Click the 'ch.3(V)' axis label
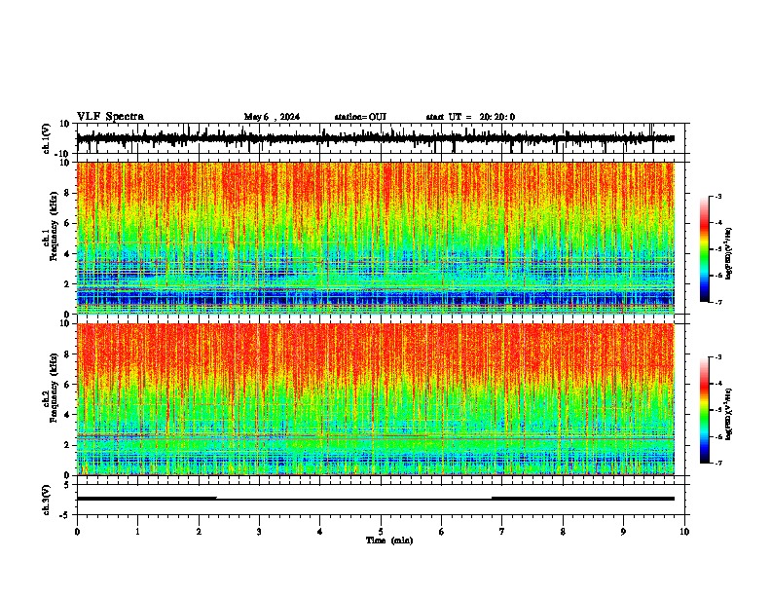Image resolution: width=771 pixels, height=596 pixels. click(47, 500)
